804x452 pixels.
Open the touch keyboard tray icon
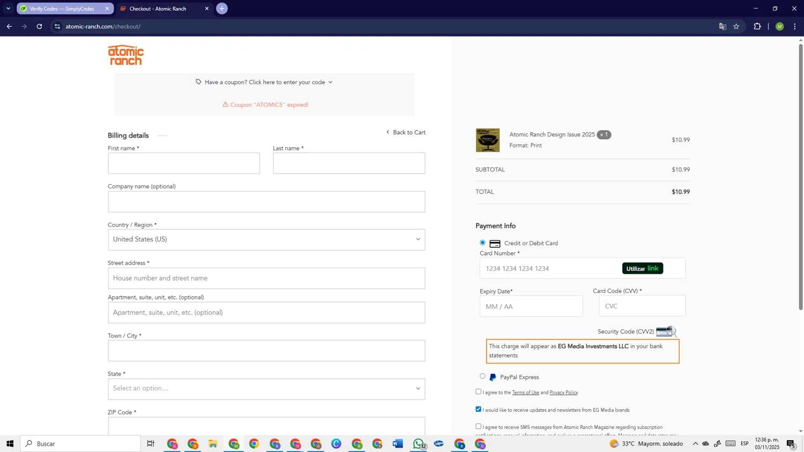(731, 443)
